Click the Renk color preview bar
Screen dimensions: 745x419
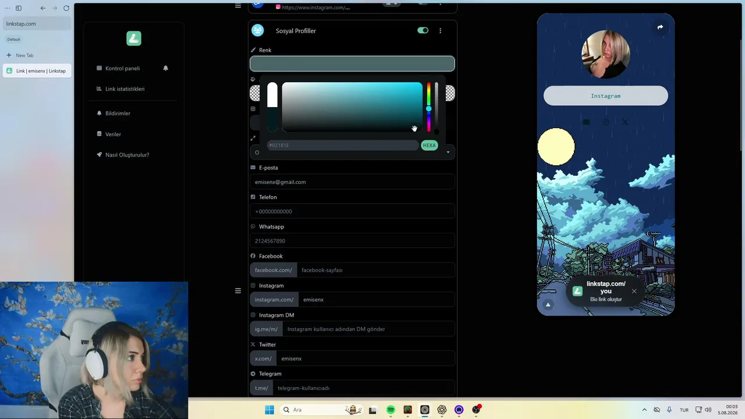352,63
